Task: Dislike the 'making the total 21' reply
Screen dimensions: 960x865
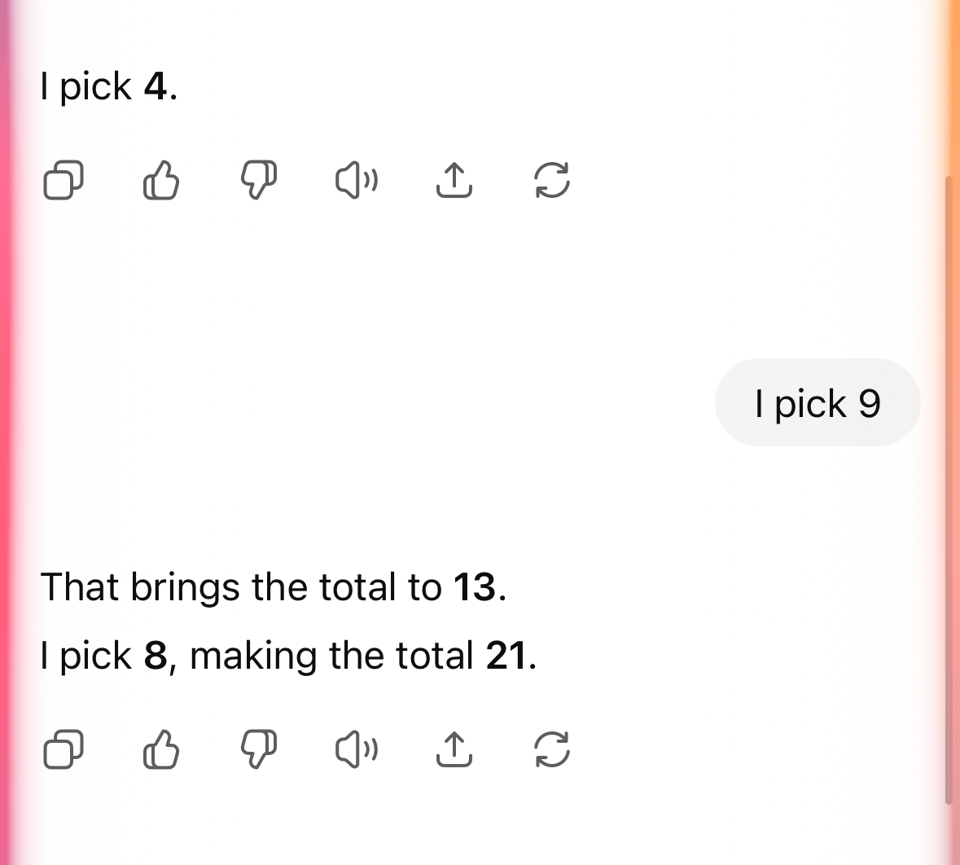Action: [x=258, y=749]
